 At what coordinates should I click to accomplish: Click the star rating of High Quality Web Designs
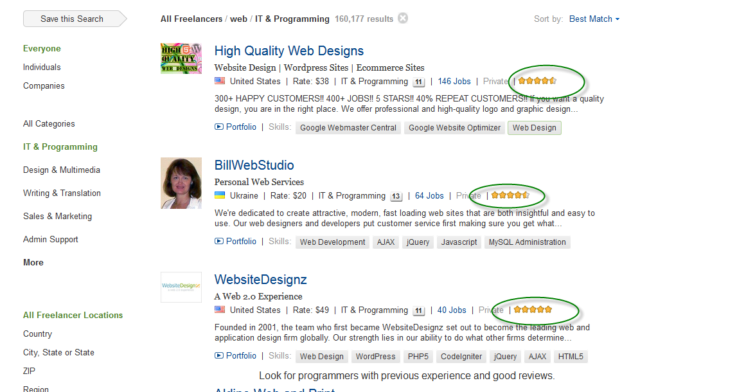pos(537,81)
